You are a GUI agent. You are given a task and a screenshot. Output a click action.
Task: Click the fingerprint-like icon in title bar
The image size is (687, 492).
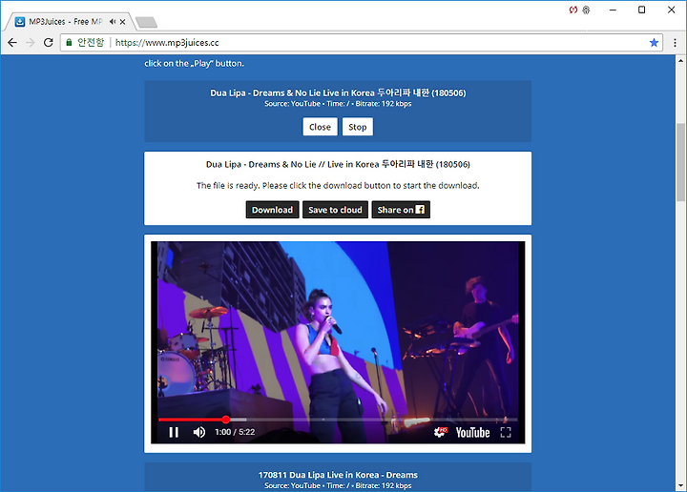pos(586,10)
